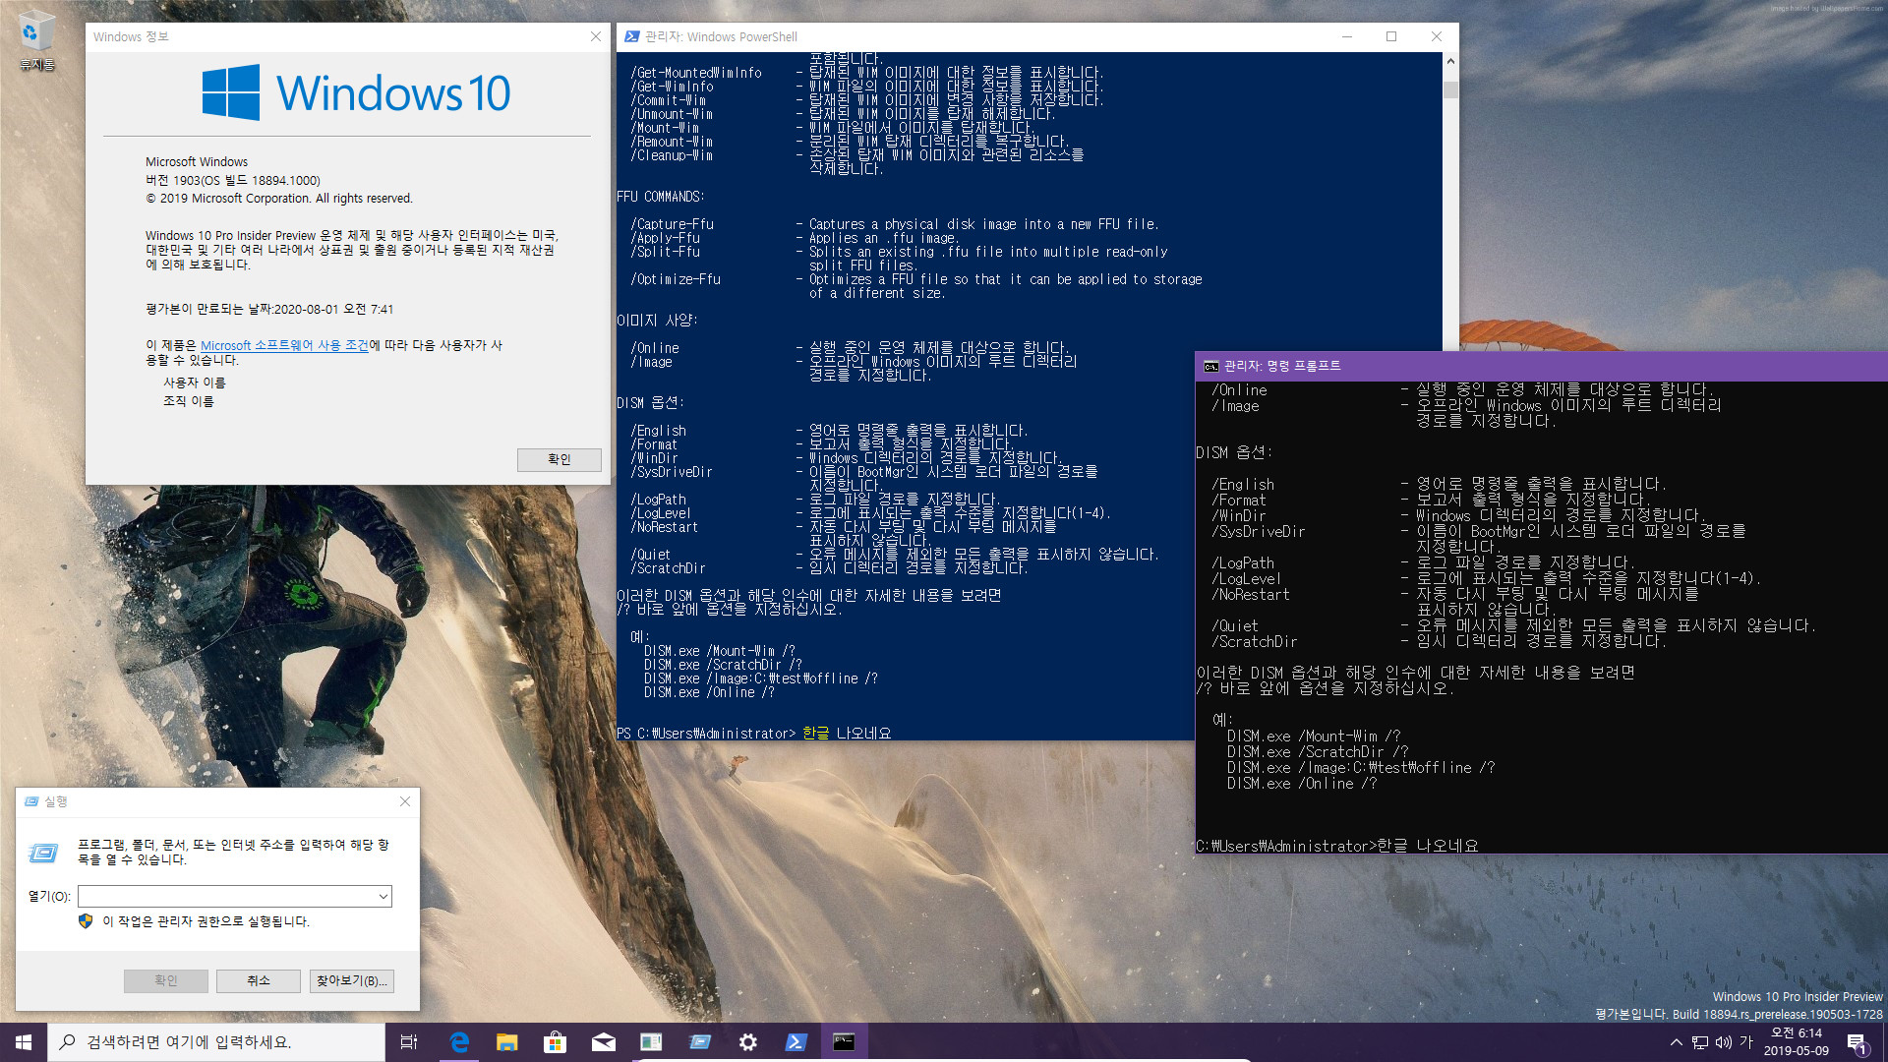Screen dimensions: 1888x1062
Task: Close the 실행 Run dialog
Action: point(404,801)
